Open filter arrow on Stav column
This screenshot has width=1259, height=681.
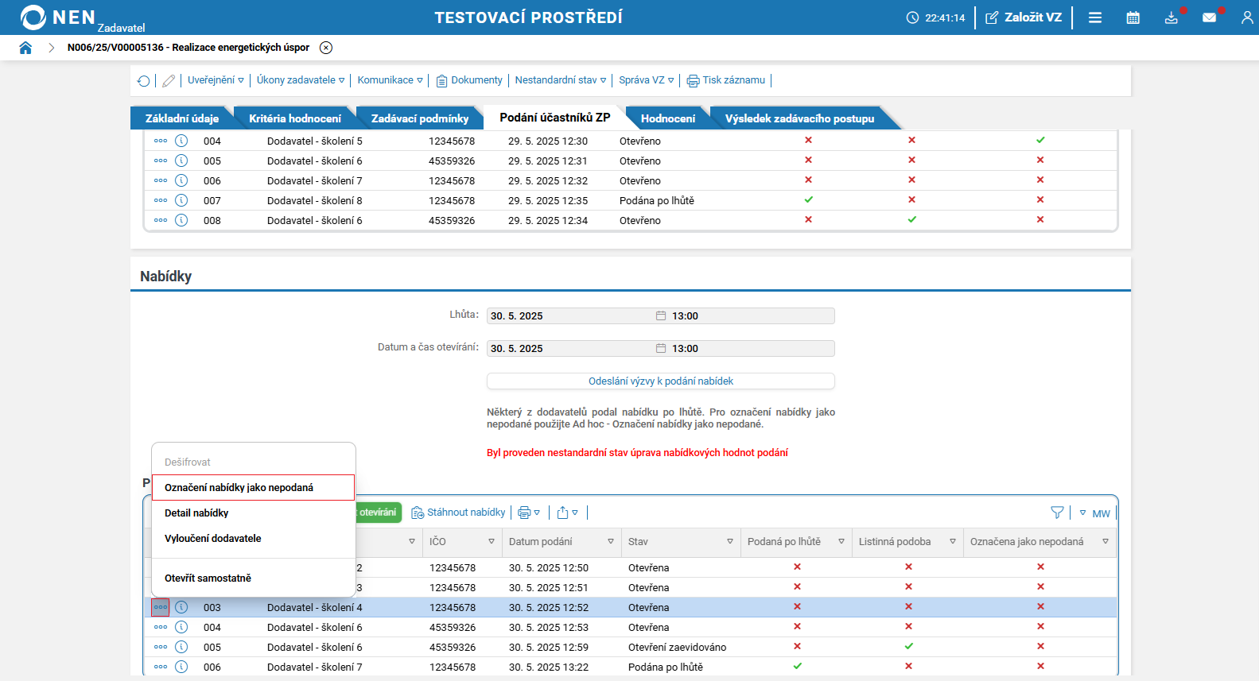(729, 542)
